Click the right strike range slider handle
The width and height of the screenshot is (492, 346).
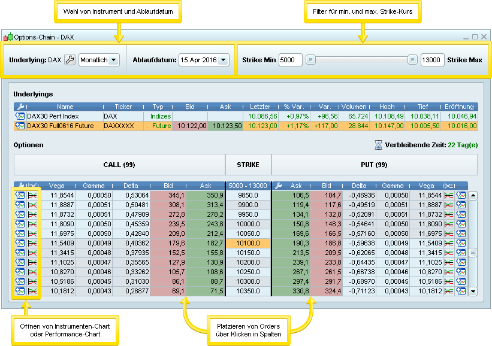(412, 60)
